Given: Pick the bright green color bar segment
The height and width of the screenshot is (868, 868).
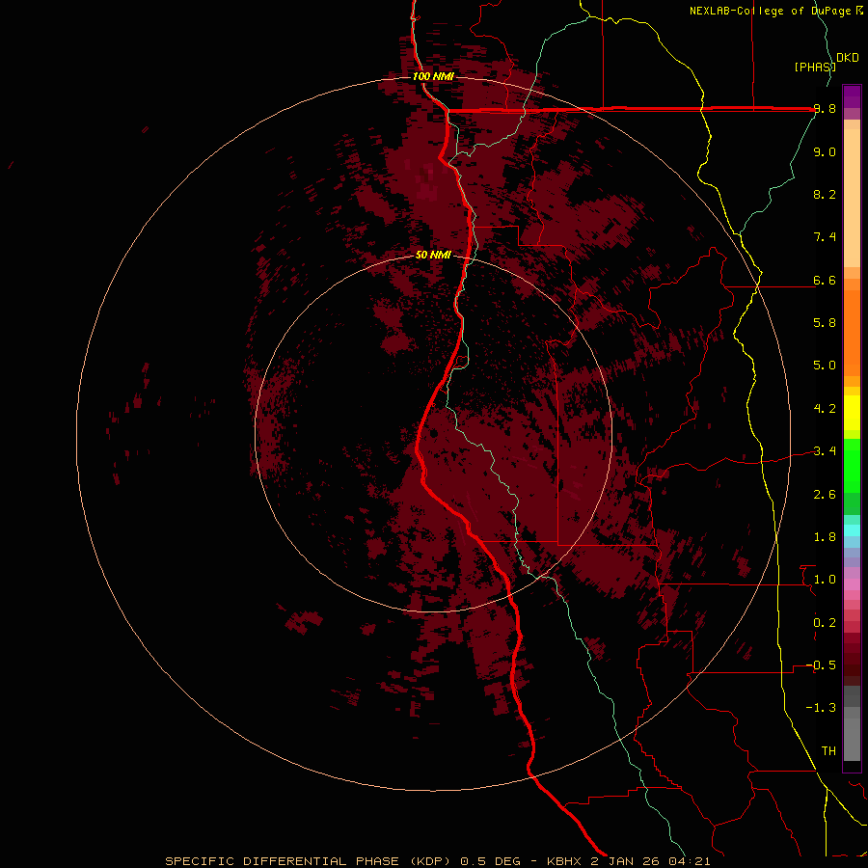Looking at the screenshot, I should pyautogui.click(x=852, y=466).
